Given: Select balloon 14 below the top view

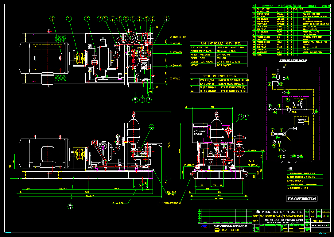Looking at the screenshot, I should [x=150, y=99].
